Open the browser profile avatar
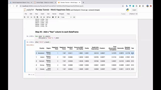The width and height of the screenshot is (161, 90). click(147, 6)
